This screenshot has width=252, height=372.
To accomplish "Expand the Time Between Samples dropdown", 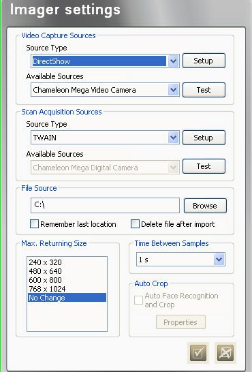I will click(x=219, y=260).
